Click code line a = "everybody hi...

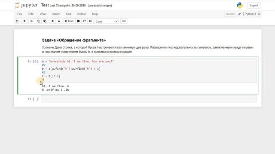(x=78, y=61)
